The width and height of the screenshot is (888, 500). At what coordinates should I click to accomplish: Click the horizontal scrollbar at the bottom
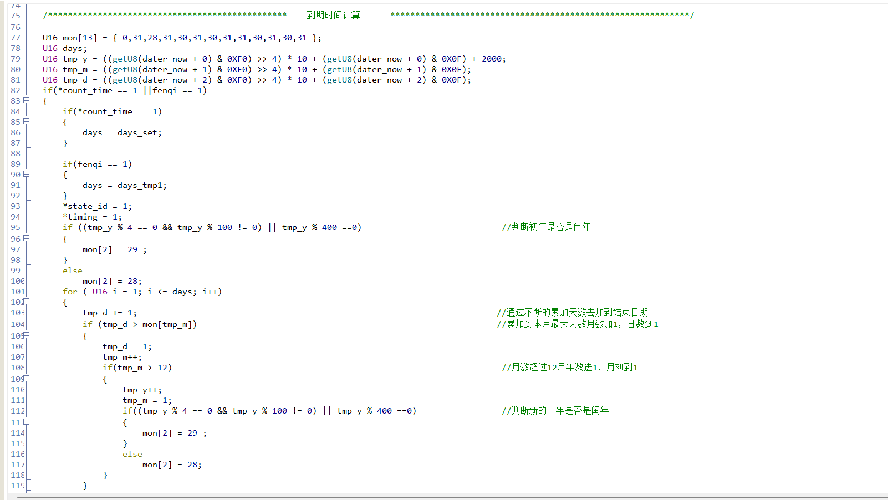pyautogui.click(x=452, y=498)
